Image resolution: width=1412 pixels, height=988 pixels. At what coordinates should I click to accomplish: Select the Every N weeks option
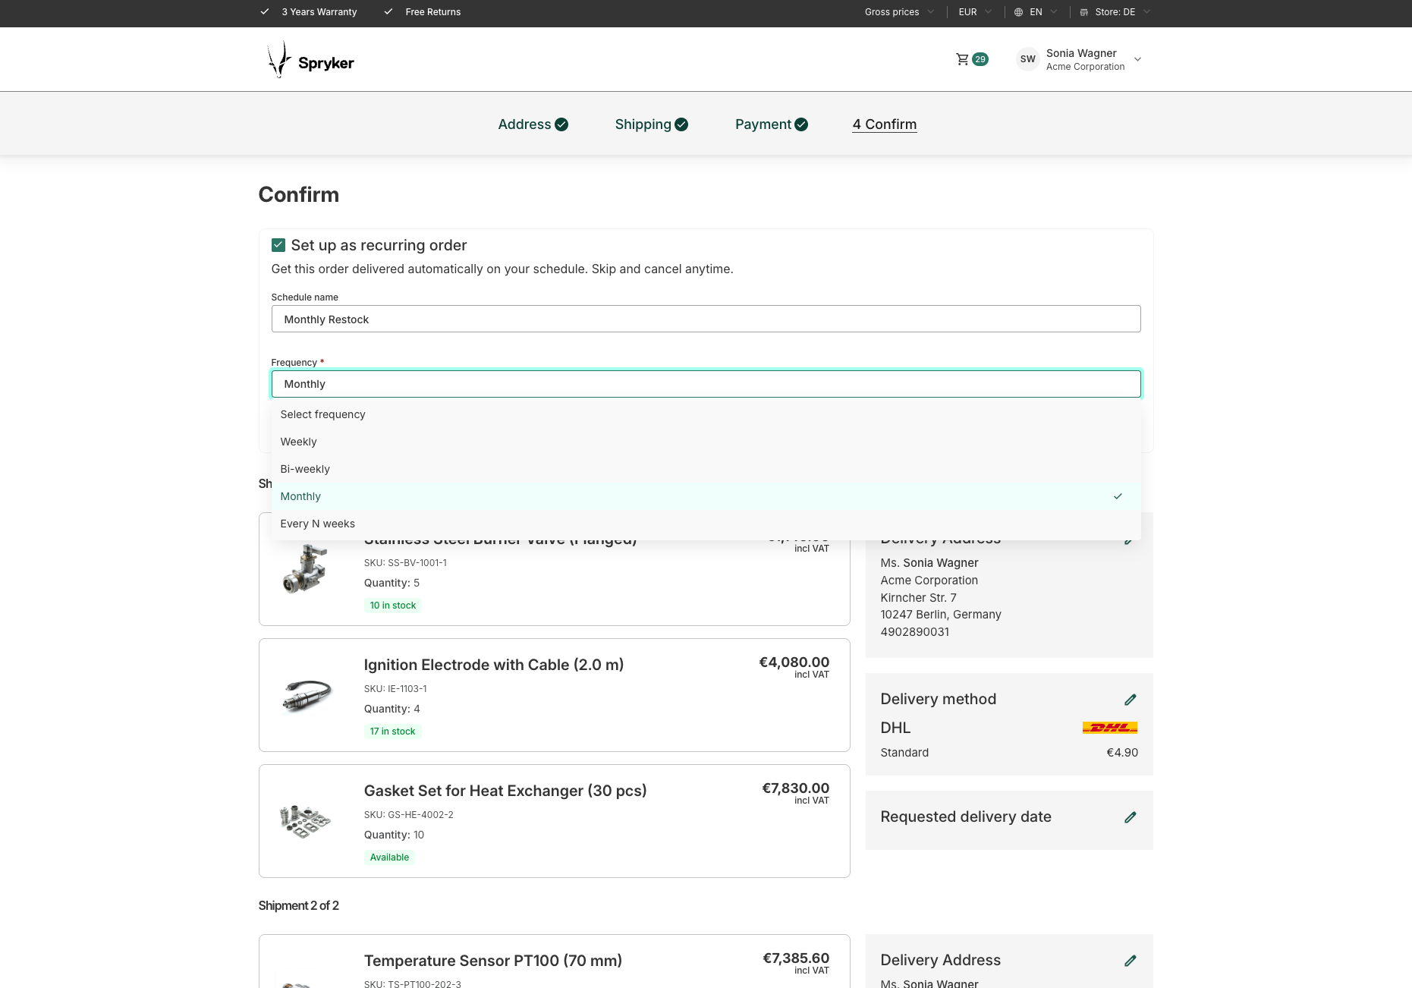(x=706, y=524)
